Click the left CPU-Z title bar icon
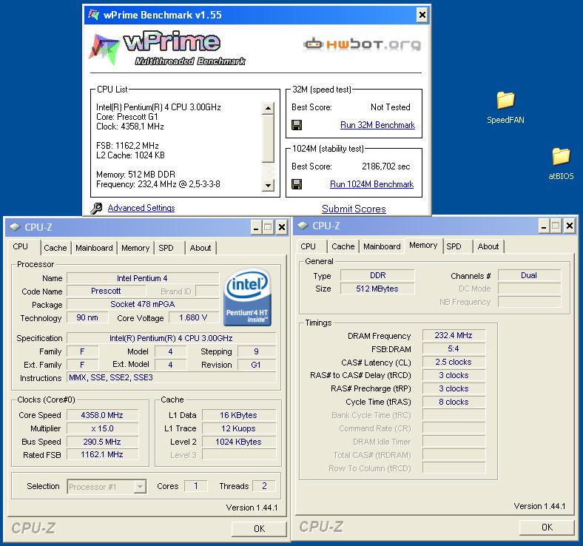The width and height of the screenshot is (583, 546). (15, 227)
